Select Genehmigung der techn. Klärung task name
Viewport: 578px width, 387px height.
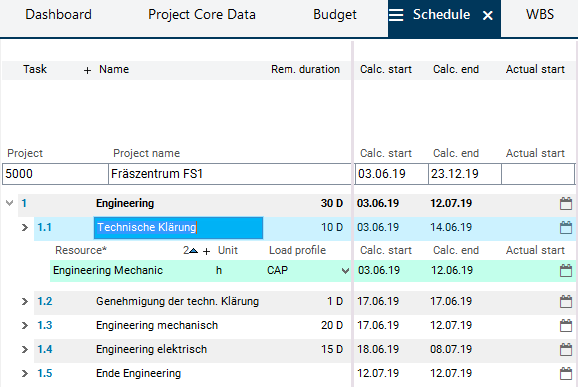point(178,301)
